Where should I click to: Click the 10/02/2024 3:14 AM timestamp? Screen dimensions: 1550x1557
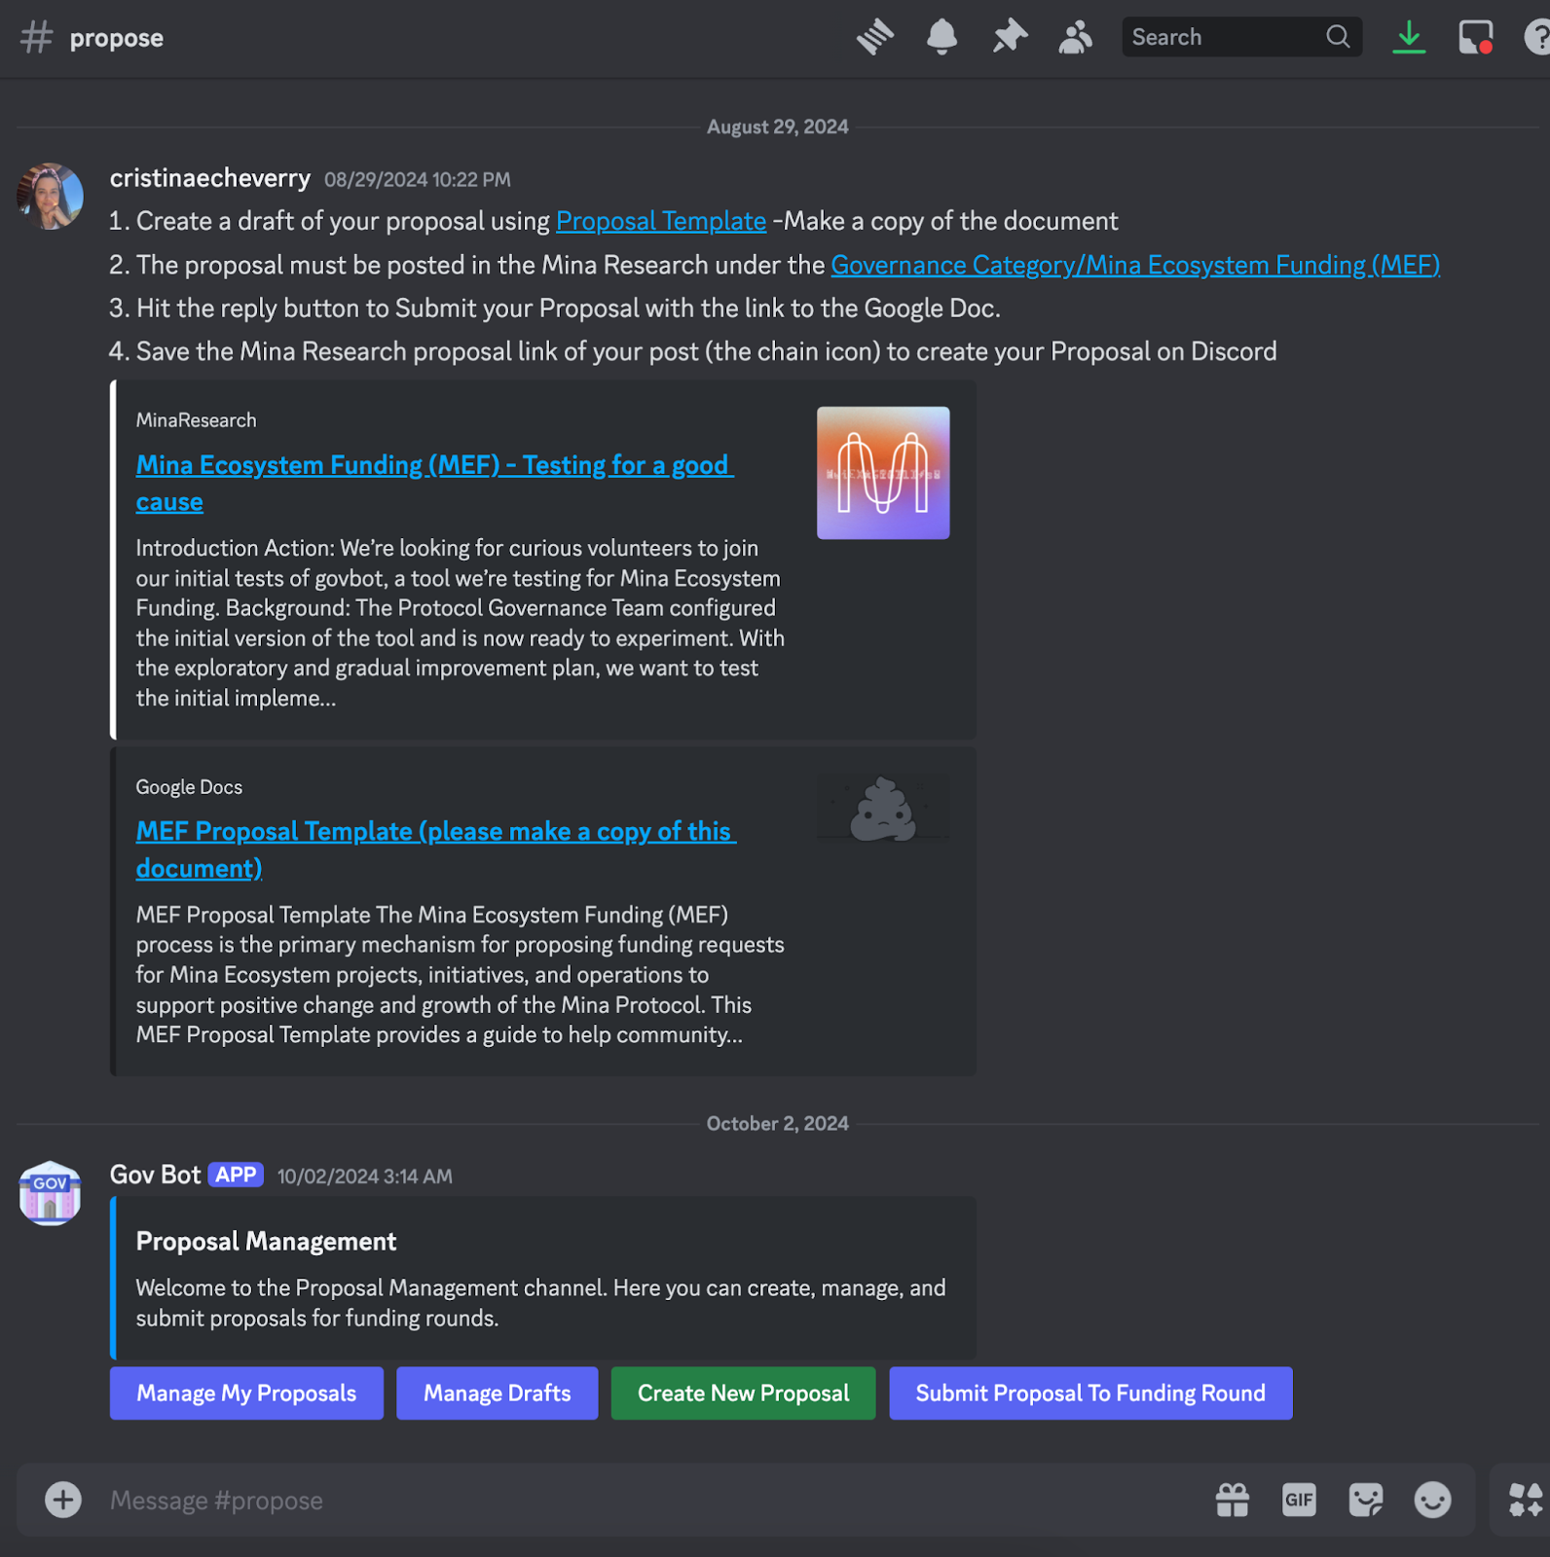click(365, 1177)
